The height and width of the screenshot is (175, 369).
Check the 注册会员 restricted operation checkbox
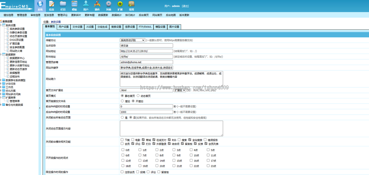point(122,172)
